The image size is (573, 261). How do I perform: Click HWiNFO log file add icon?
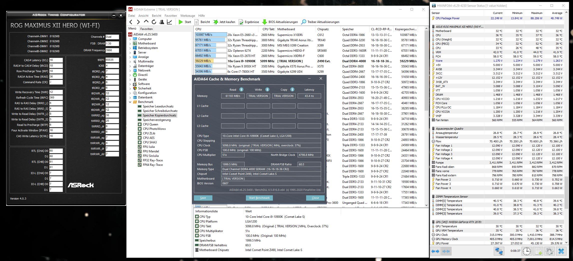538,251
